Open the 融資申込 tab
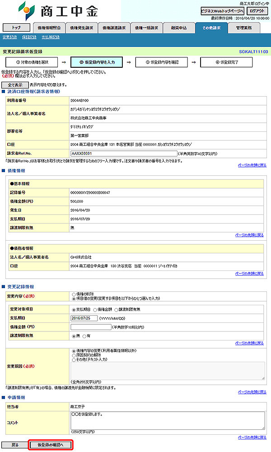 coord(179,28)
